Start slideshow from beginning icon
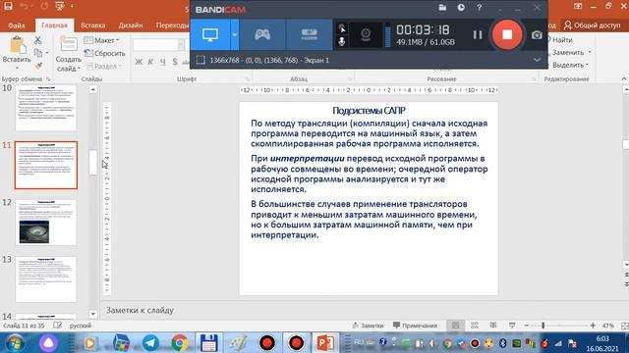Viewport: 629px width, 353px height. pyautogui.click(x=60, y=6)
